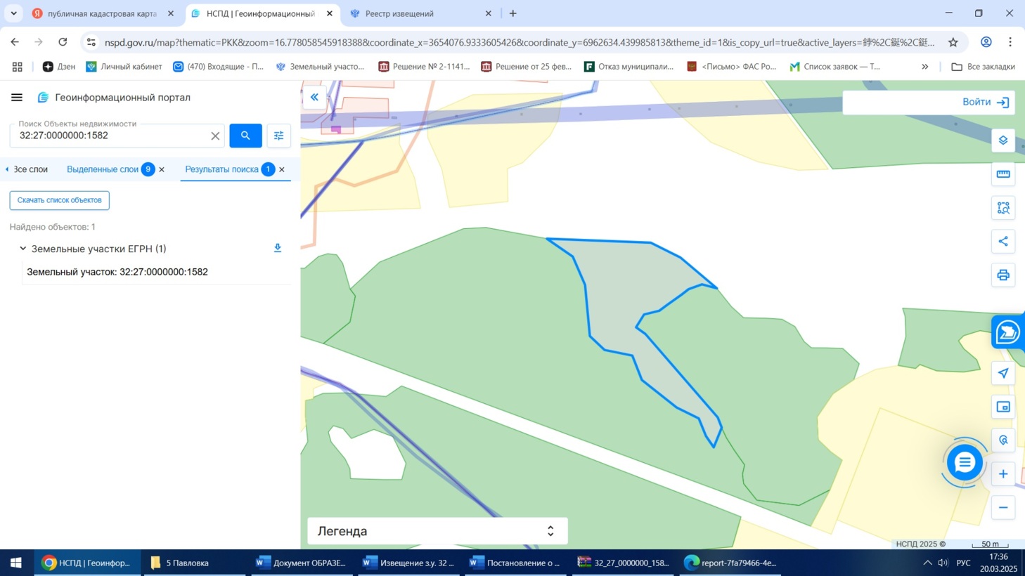Clear the cadastral number search field
Viewport: 1025px width, 576px height.
pyautogui.click(x=215, y=136)
